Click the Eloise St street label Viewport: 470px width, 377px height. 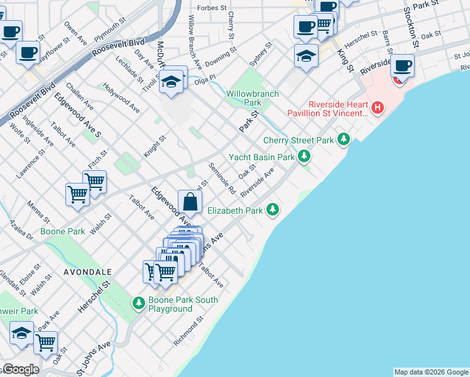tap(30, 275)
